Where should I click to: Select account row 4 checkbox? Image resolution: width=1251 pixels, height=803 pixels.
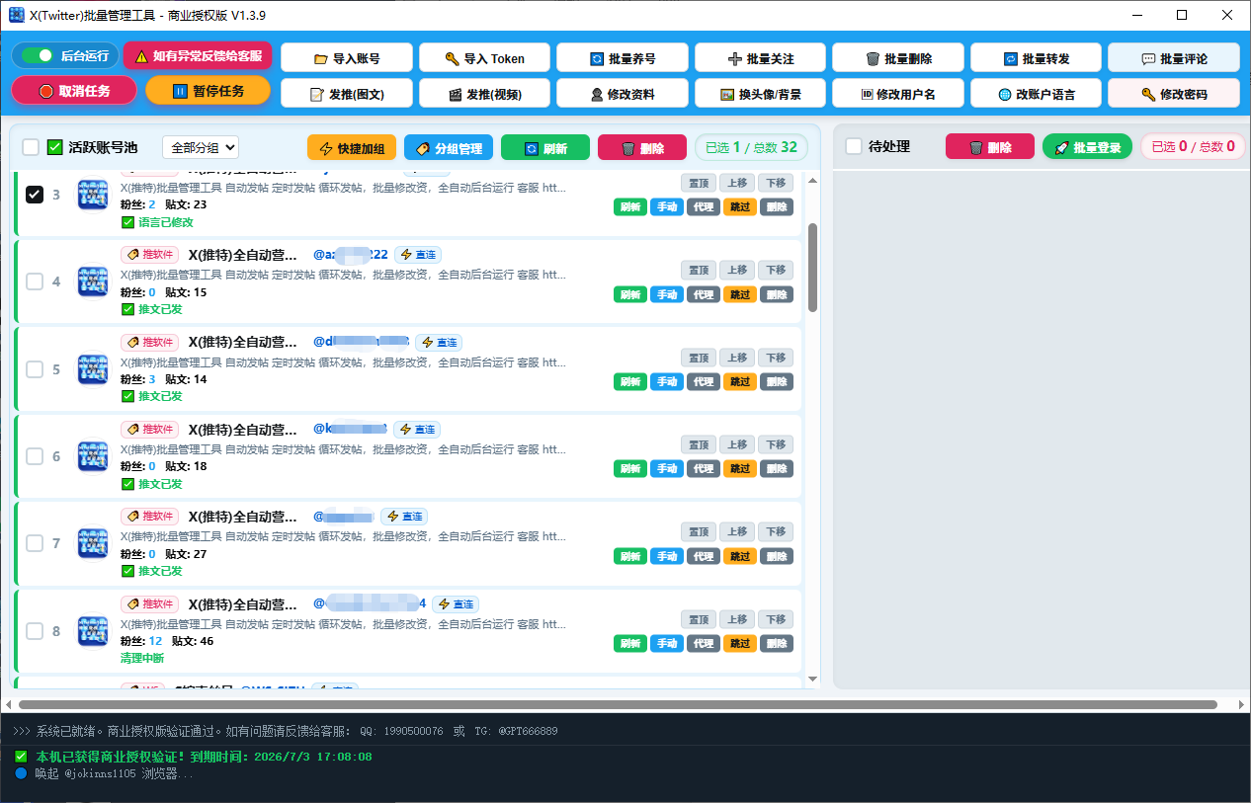[x=35, y=281]
